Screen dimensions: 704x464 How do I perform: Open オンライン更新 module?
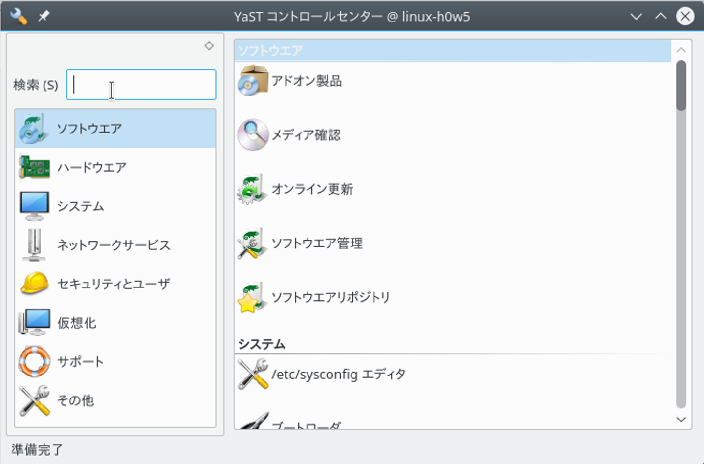pos(312,189)
